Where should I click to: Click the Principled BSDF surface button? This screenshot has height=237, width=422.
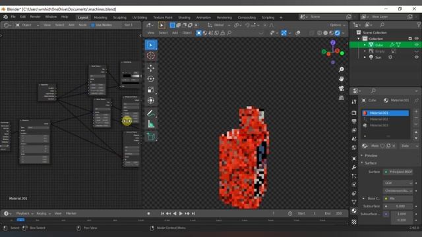tap(398, 172)
